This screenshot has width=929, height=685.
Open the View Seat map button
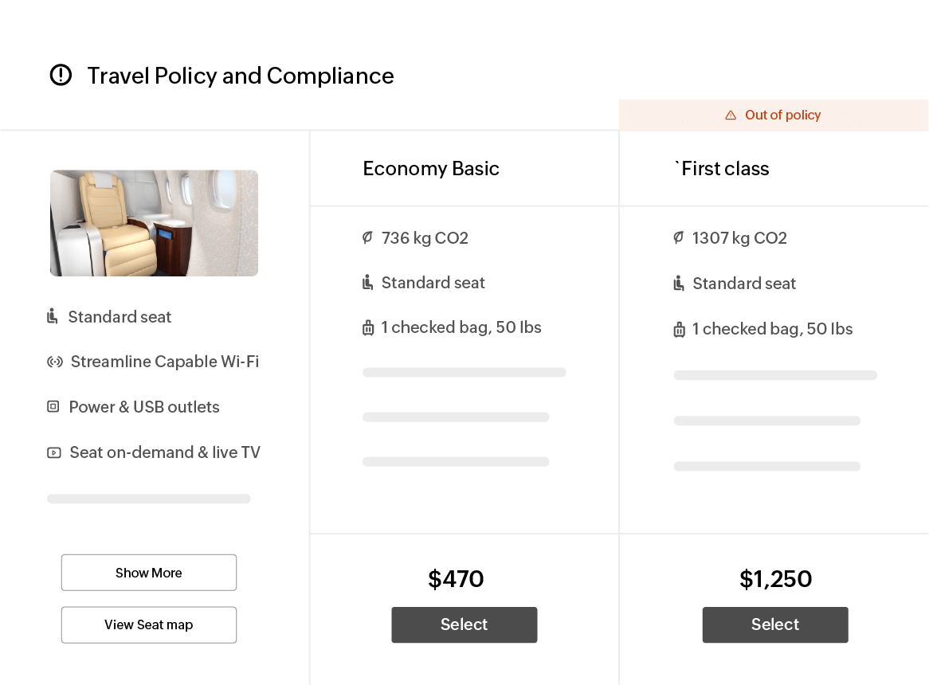click(149, 624)
